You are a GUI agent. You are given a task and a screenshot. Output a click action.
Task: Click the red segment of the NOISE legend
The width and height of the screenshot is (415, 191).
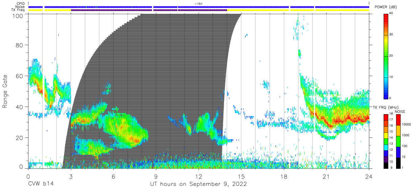coord(398,120)
